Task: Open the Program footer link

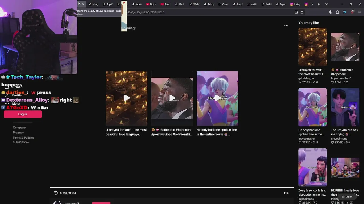Action: [18, 133]
